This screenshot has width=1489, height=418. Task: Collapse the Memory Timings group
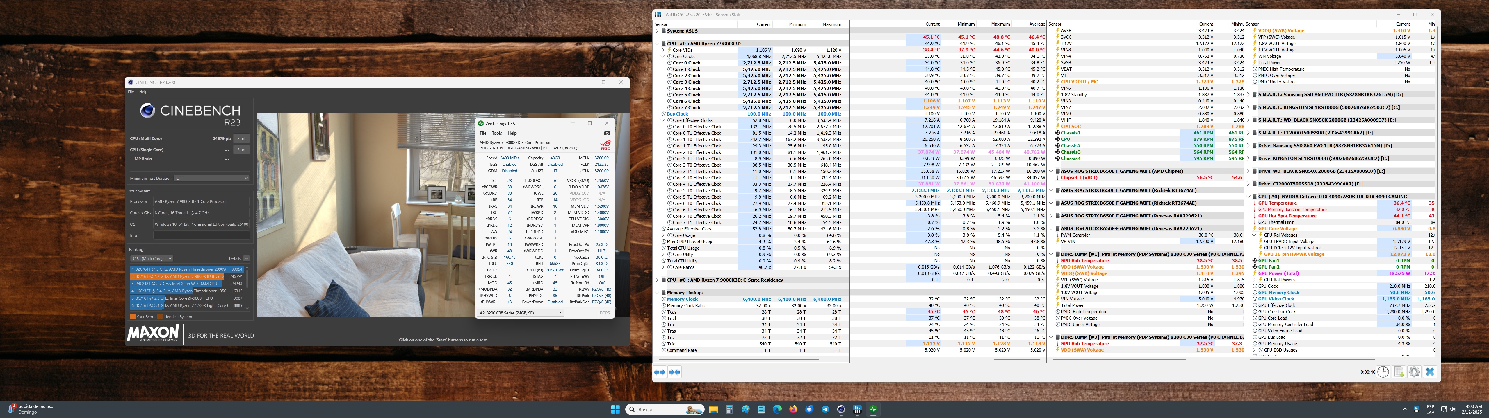(657, 293)
